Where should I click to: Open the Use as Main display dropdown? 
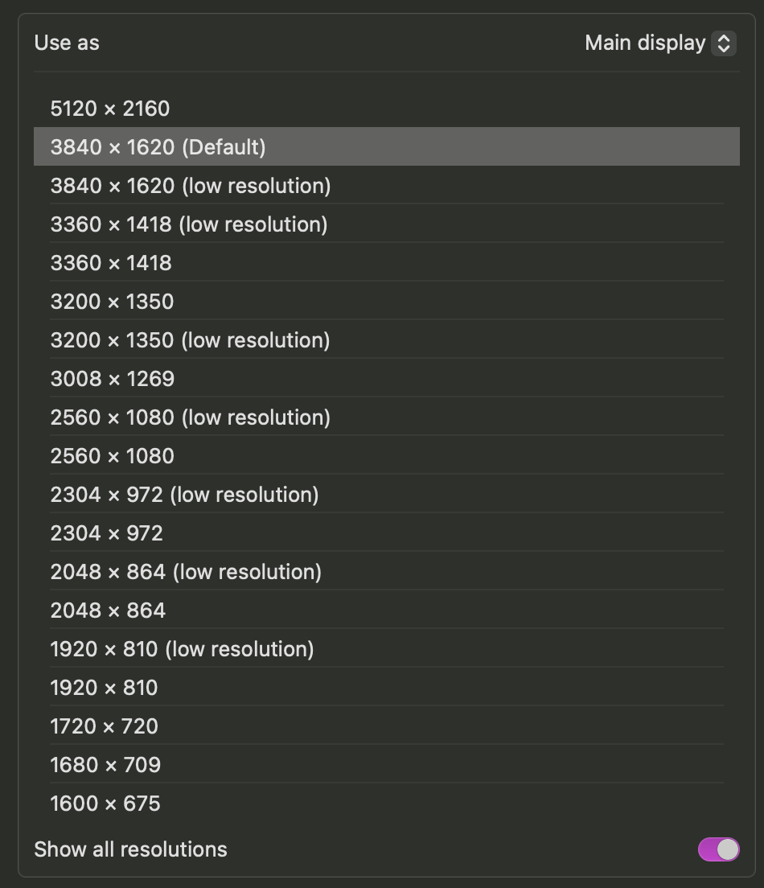click(x=659, y=43)
